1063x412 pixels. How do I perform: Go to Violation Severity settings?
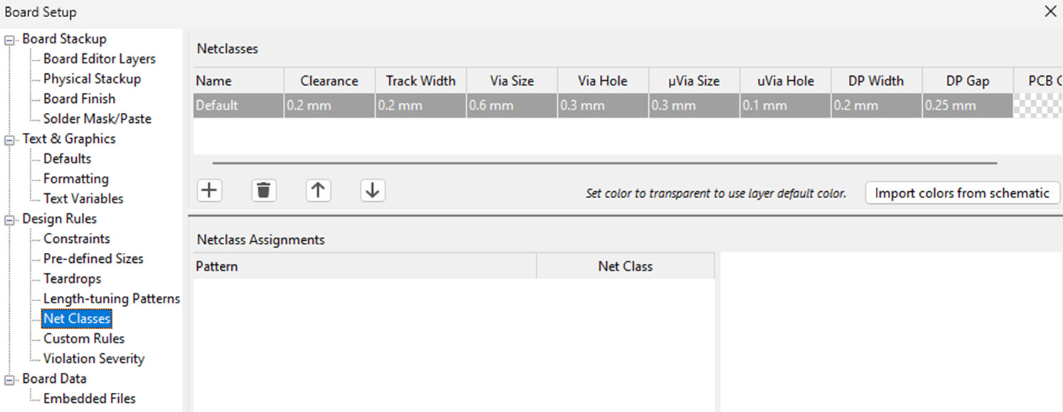pos(93,359)
